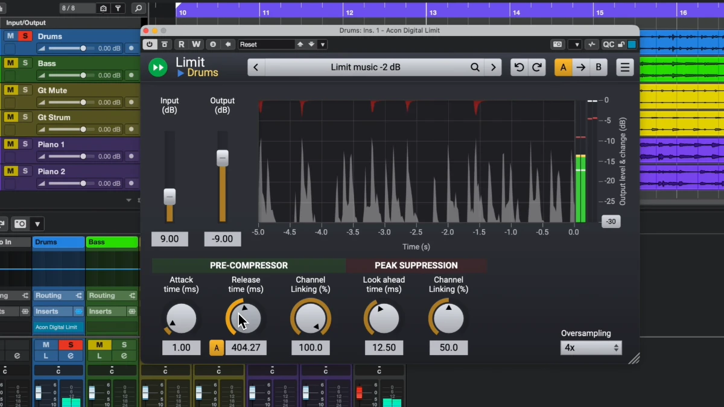This screenshot has height=407, width=724.
Task: Click the Acon Digital Limit insert slot
Action: [56, 327]
